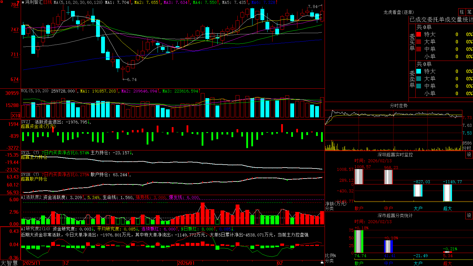Click the cyan 特大 sell order swatch
This screenshot has width=473, height=266.
pyautogui.click(x=419, y=71)
